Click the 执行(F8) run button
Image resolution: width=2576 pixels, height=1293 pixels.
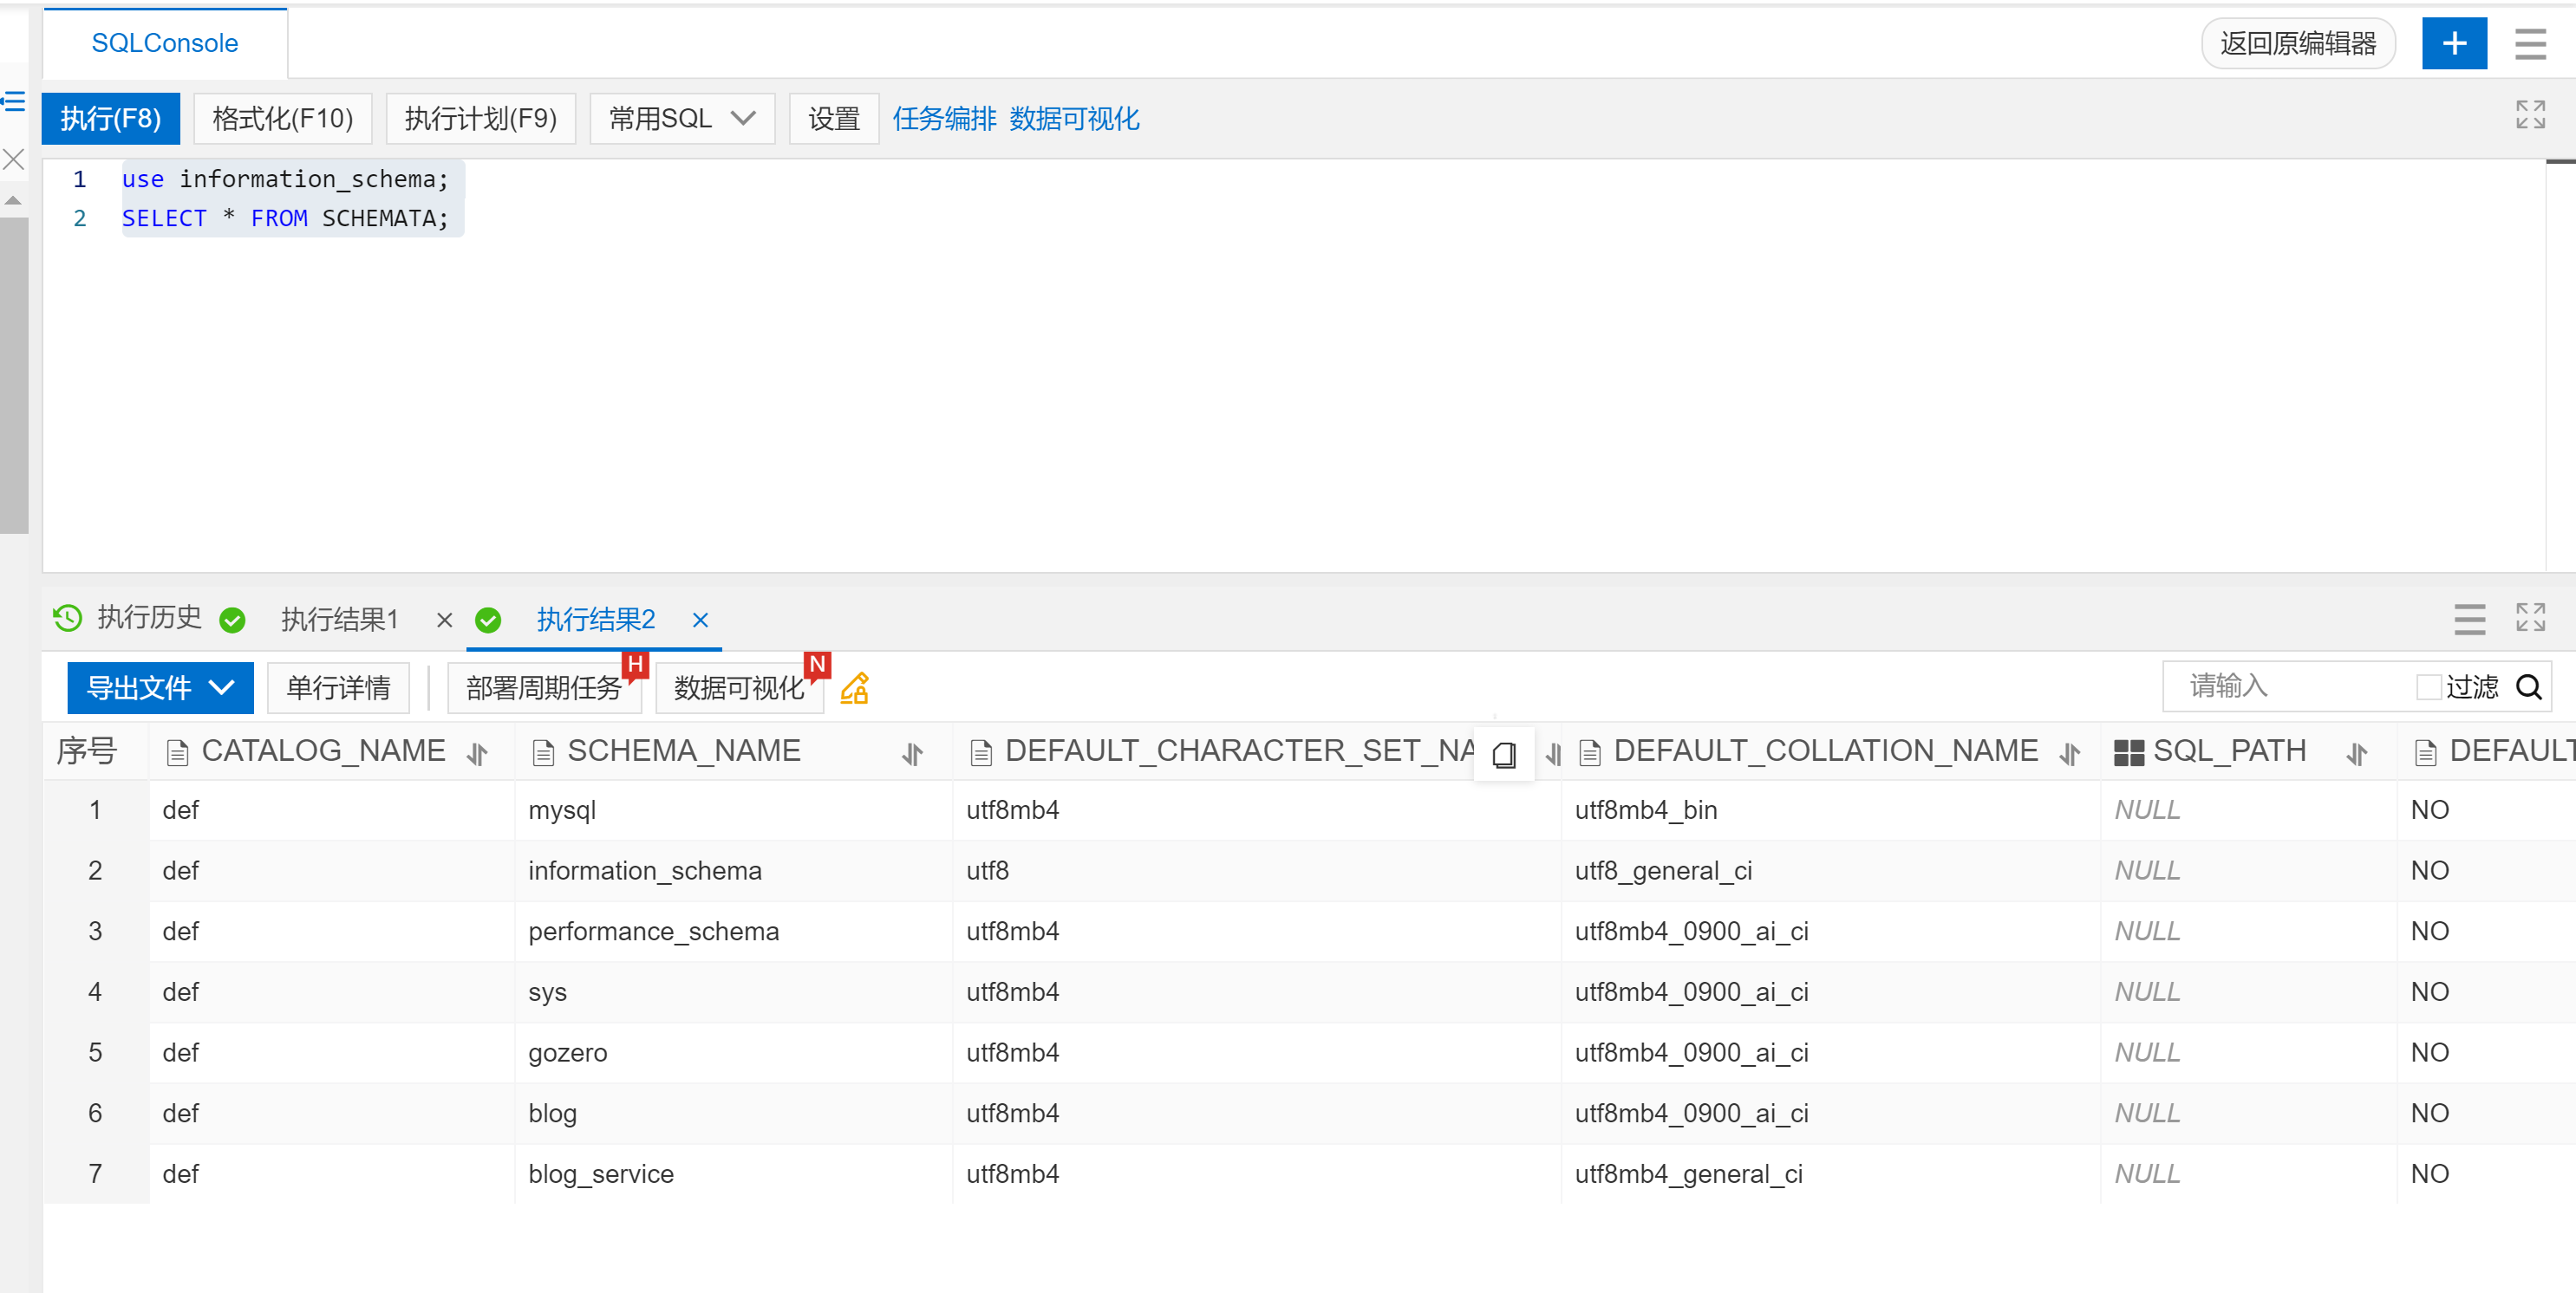(110, 119)
